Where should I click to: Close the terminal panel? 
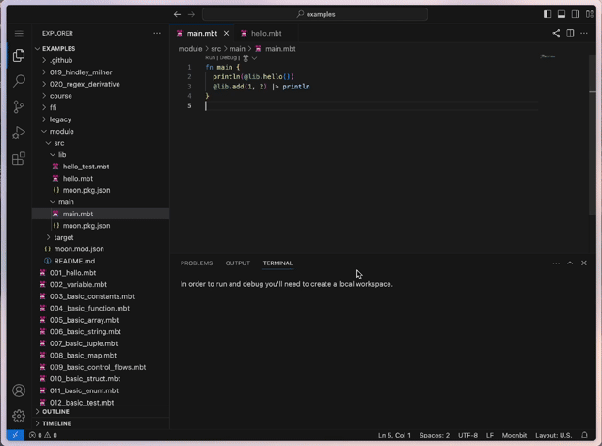point(584,263)
